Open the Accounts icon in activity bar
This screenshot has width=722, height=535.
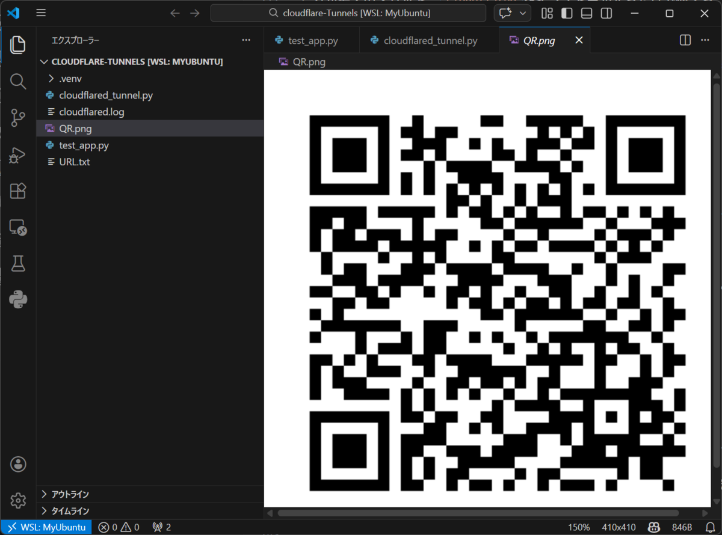point(18,463)
